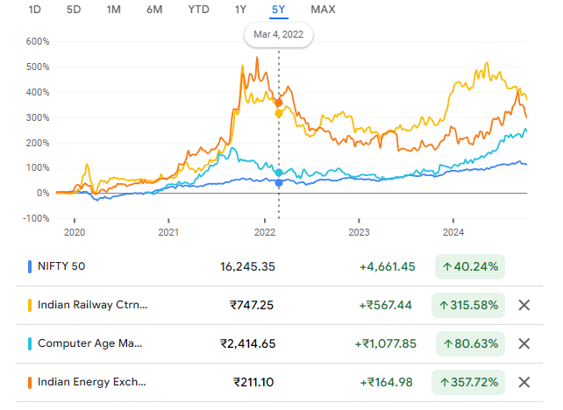Click the 80.63% change badge
Viewport: 563px width, 410px height.
[470, 343]
